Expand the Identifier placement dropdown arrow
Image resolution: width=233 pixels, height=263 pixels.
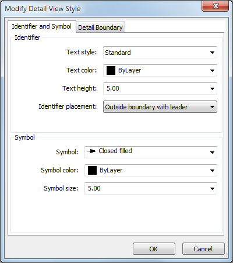[212, 107]
